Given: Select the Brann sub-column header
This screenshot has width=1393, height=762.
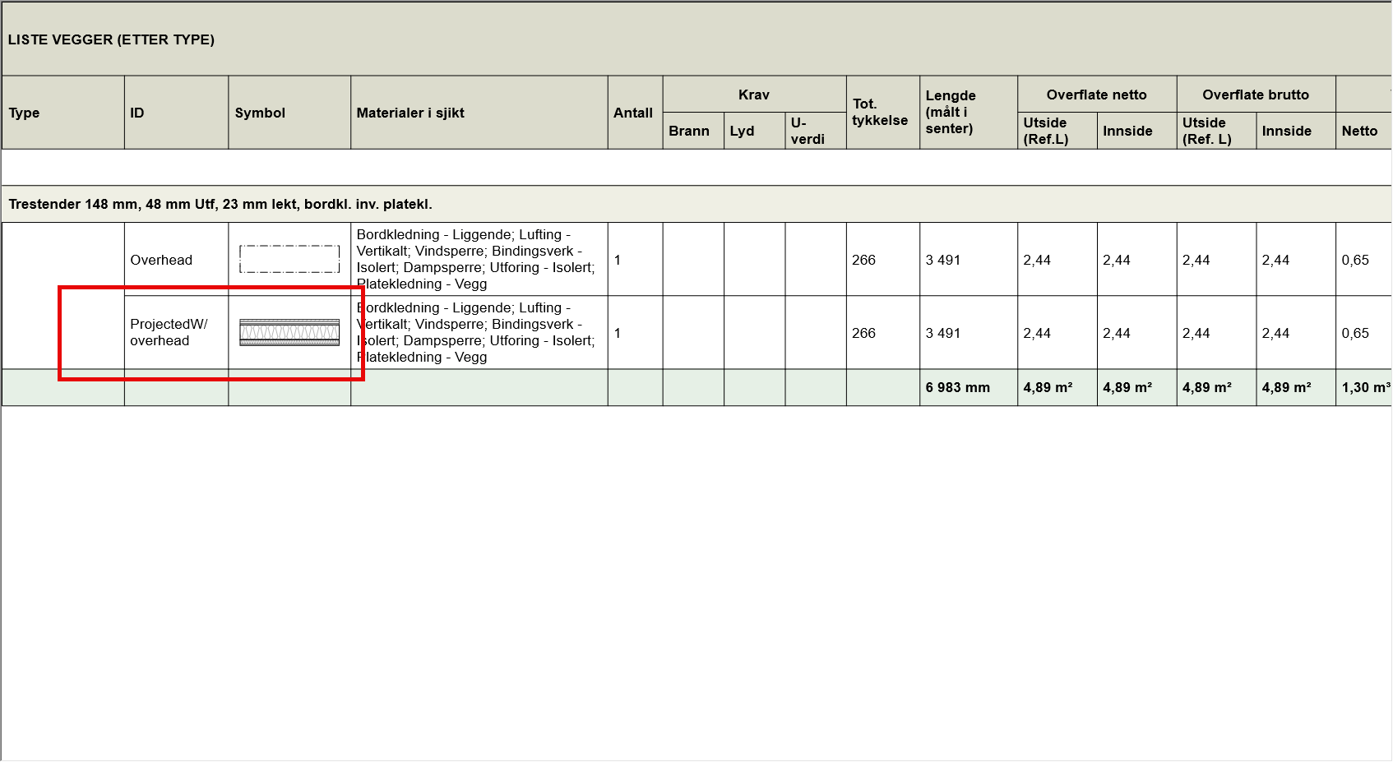Looking at the screenshot, I should coord(689,131).
